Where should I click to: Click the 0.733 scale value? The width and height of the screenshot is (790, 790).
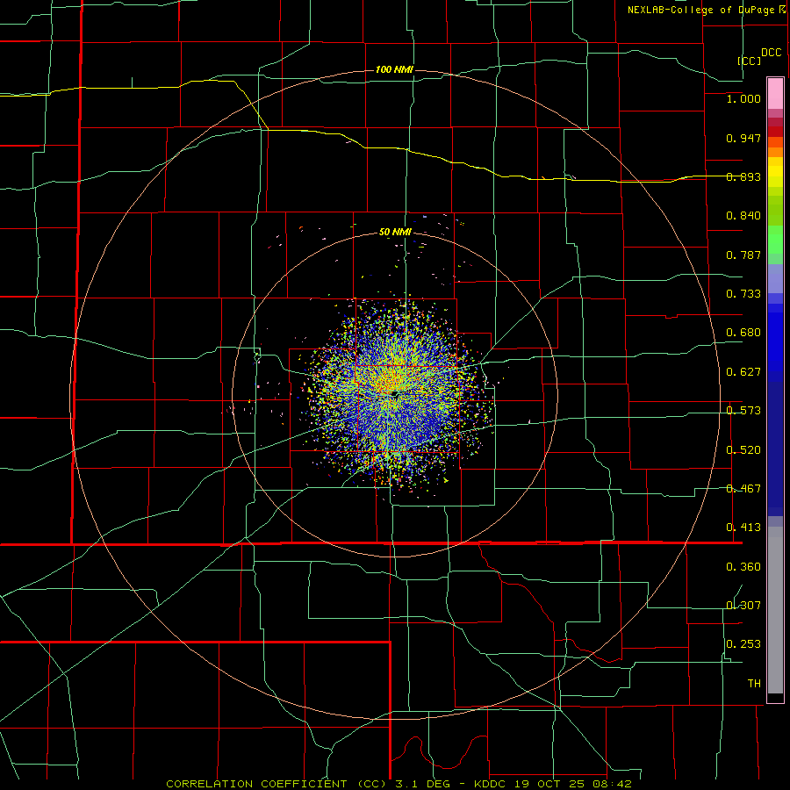[743, 294]
